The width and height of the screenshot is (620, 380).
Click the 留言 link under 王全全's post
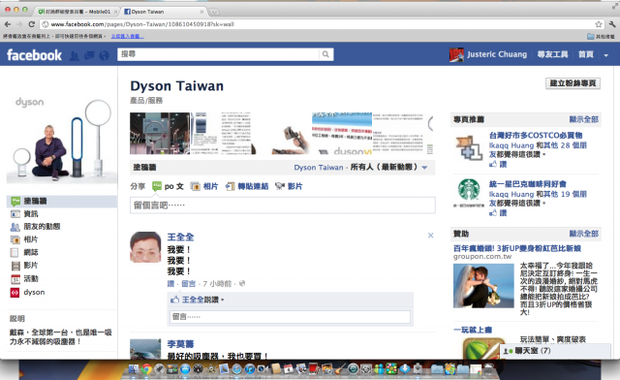pos(189,284)
